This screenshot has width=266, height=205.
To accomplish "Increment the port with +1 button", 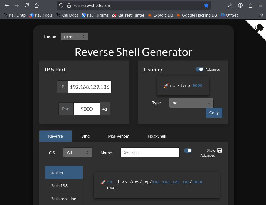I will pos(105,109).
